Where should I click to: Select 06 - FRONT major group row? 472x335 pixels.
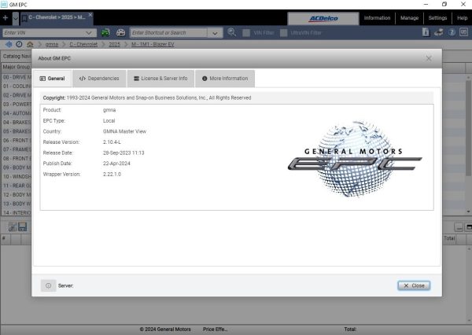coord(17,140)
